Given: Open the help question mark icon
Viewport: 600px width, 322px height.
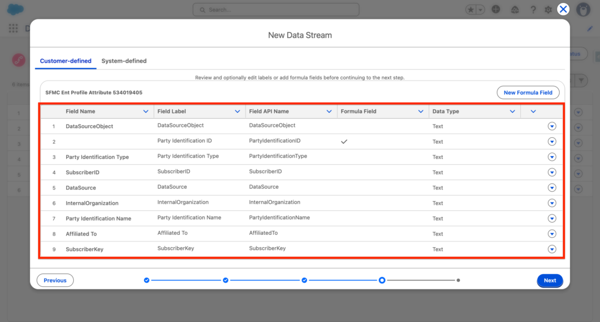Looking at the screenshot, I should (x=533, y=10).
